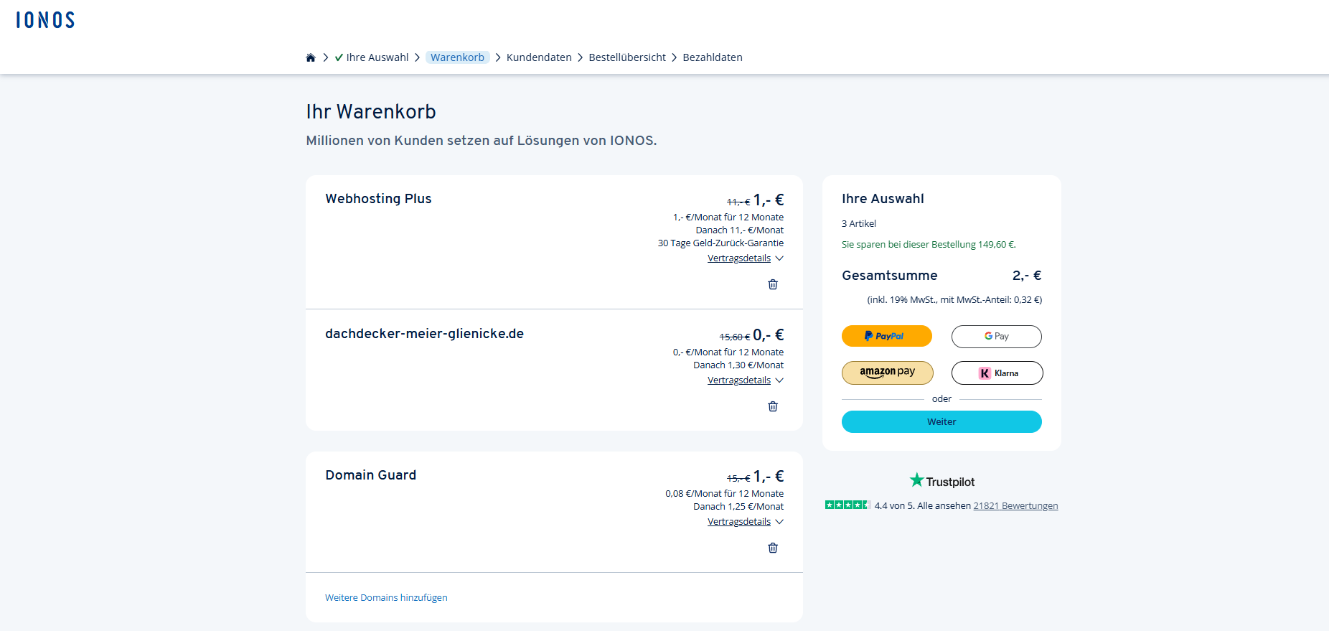
Task: Delete Domain Guard with the trash icon
Action: (773, 548)
